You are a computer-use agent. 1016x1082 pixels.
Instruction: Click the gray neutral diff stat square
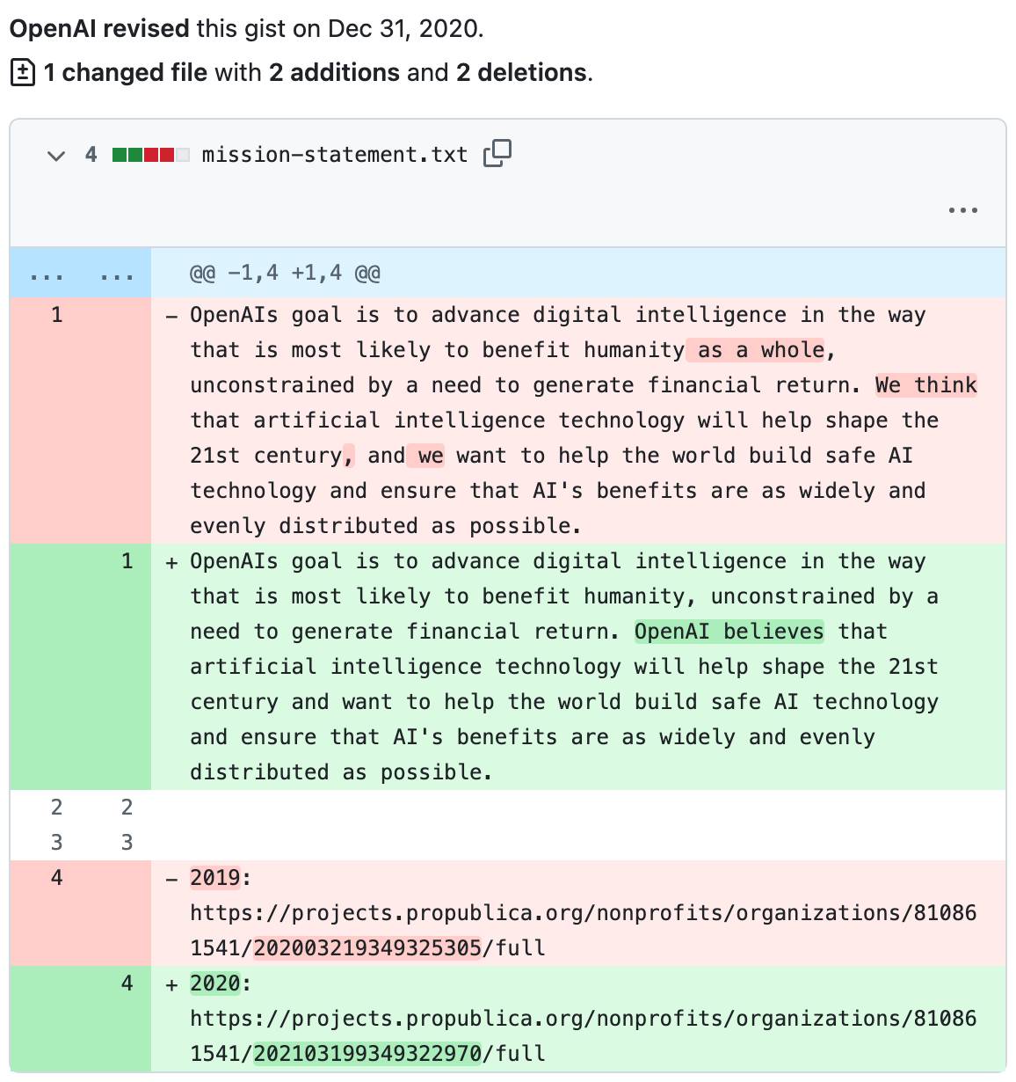click(184, 154)
